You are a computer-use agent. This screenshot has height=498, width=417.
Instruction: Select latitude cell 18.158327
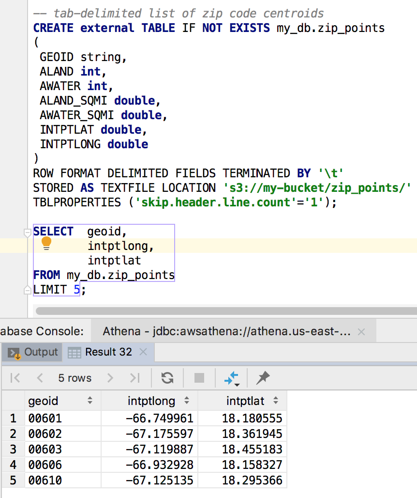(x=242, y=465)
